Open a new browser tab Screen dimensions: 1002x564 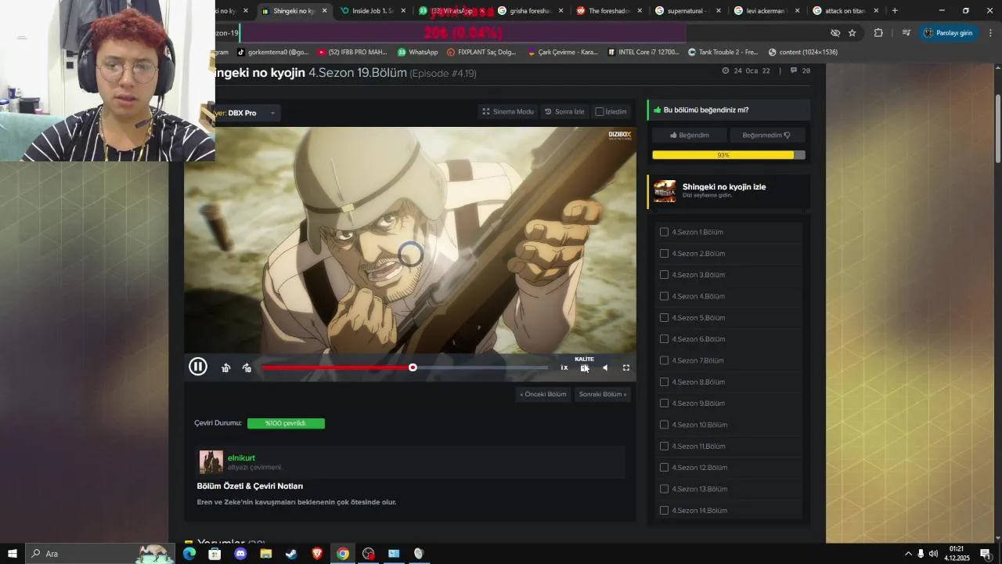click(895, 11)
